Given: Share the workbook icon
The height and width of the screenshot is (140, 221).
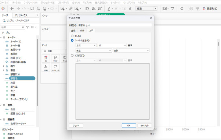Looking at the screenshot, I should (x=181, y=8).
